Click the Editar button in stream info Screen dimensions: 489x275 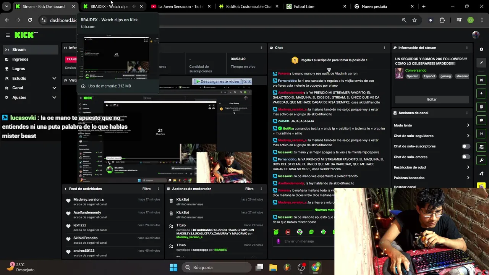[432, 99]
